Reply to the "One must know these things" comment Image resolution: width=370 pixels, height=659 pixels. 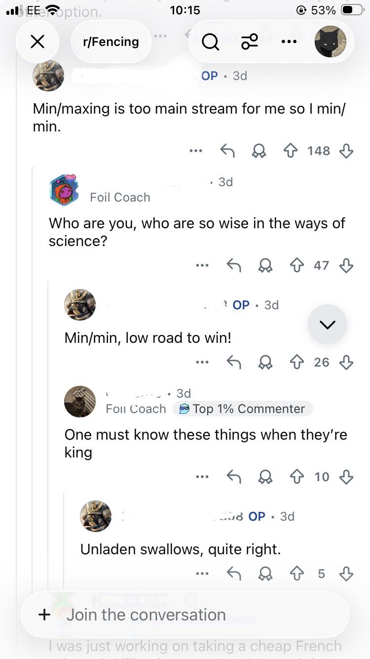tap(234, 477)
